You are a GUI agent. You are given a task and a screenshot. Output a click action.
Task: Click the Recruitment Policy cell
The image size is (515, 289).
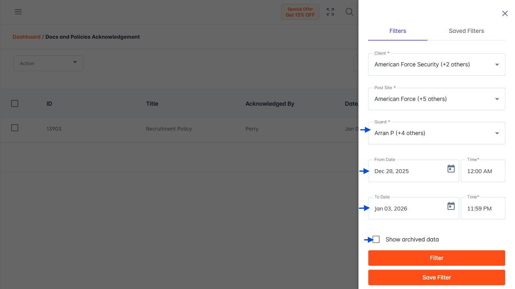169,129
